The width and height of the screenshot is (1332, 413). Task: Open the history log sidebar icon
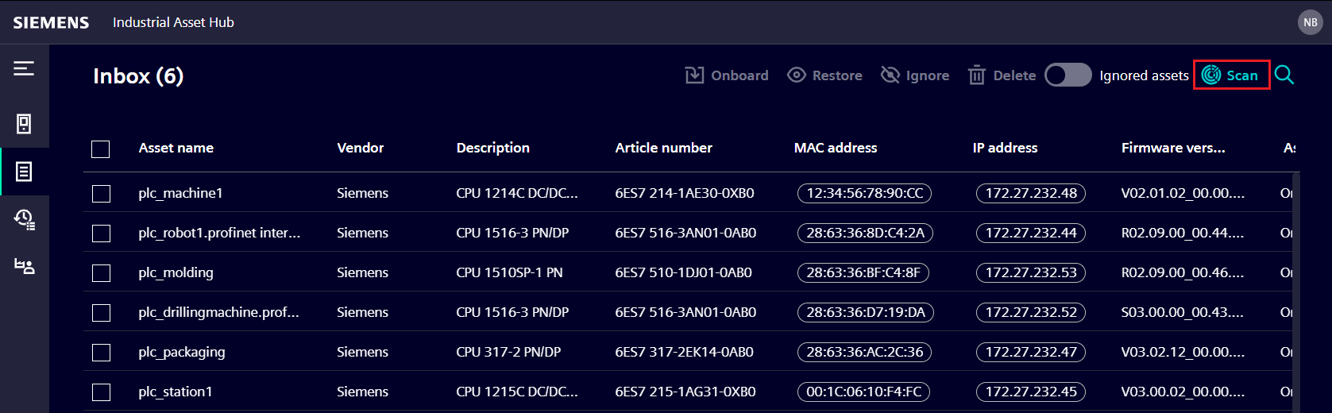[x=24, y=219]
